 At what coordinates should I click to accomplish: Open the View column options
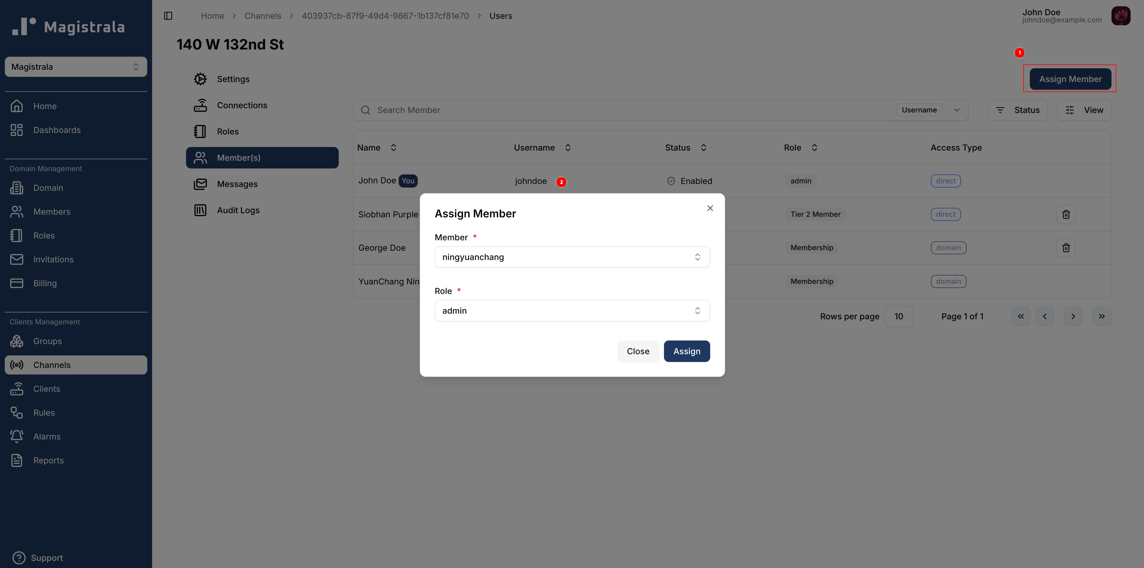1084,110
